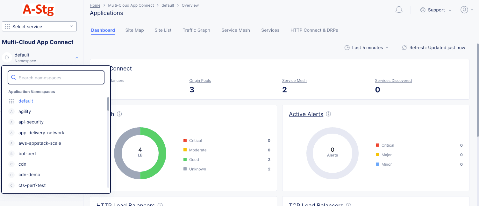Click the green Good legend swatch
This screenshot has height=206, width=479.
tap(185, 160)
